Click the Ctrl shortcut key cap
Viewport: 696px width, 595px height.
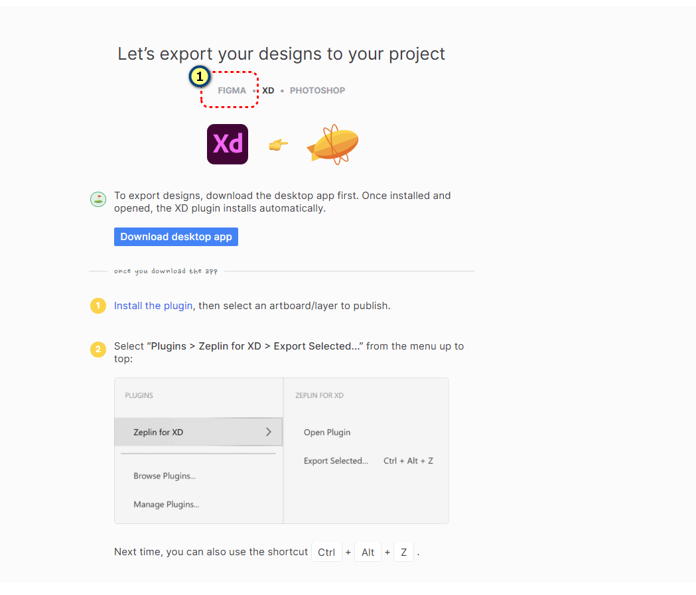326,553
